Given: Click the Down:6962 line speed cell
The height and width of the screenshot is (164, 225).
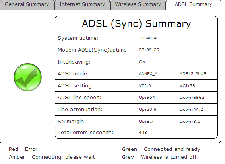Looking at the screenshot, I should tap(198, 97).
